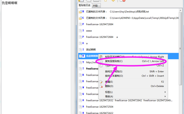The width and height of the screenshot is (184, 114).
Task: Open the 片段 tab
Action: (x=96, y=6)
